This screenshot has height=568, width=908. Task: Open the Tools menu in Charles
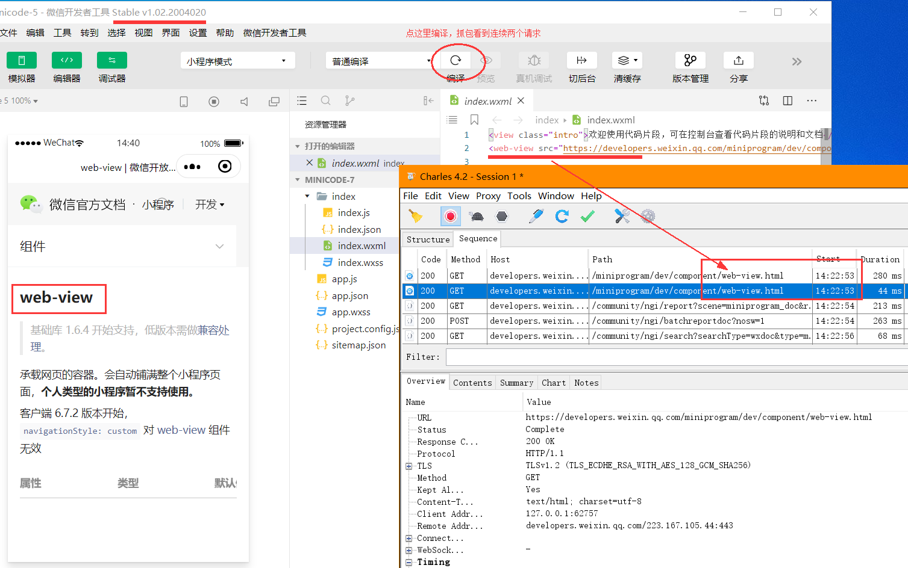point(519,196)
